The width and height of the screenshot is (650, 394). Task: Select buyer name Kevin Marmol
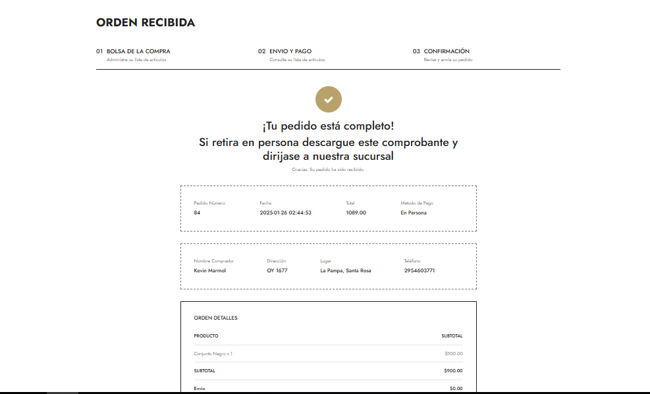point(210,270)
